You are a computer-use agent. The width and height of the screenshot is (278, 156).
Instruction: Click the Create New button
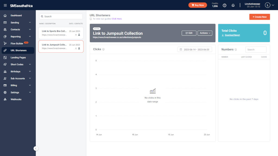[260, 17]
